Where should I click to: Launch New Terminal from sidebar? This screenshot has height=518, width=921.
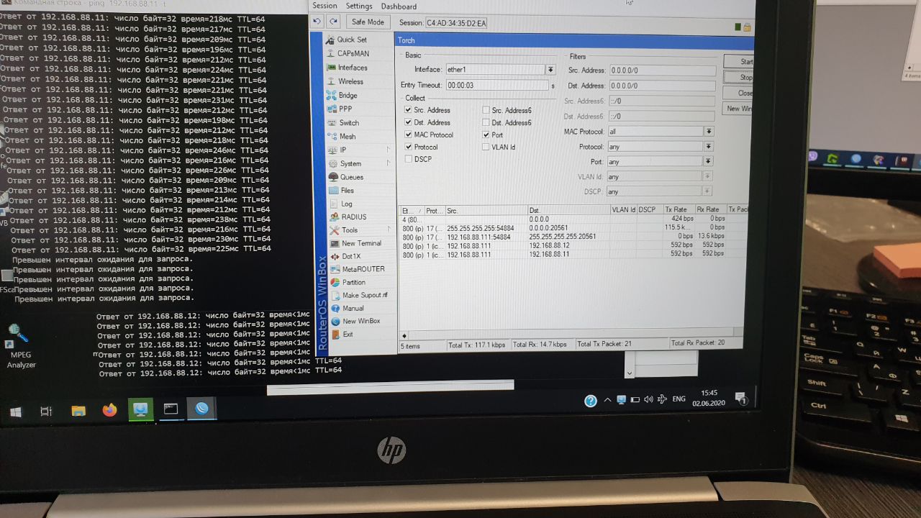point(361,243)
